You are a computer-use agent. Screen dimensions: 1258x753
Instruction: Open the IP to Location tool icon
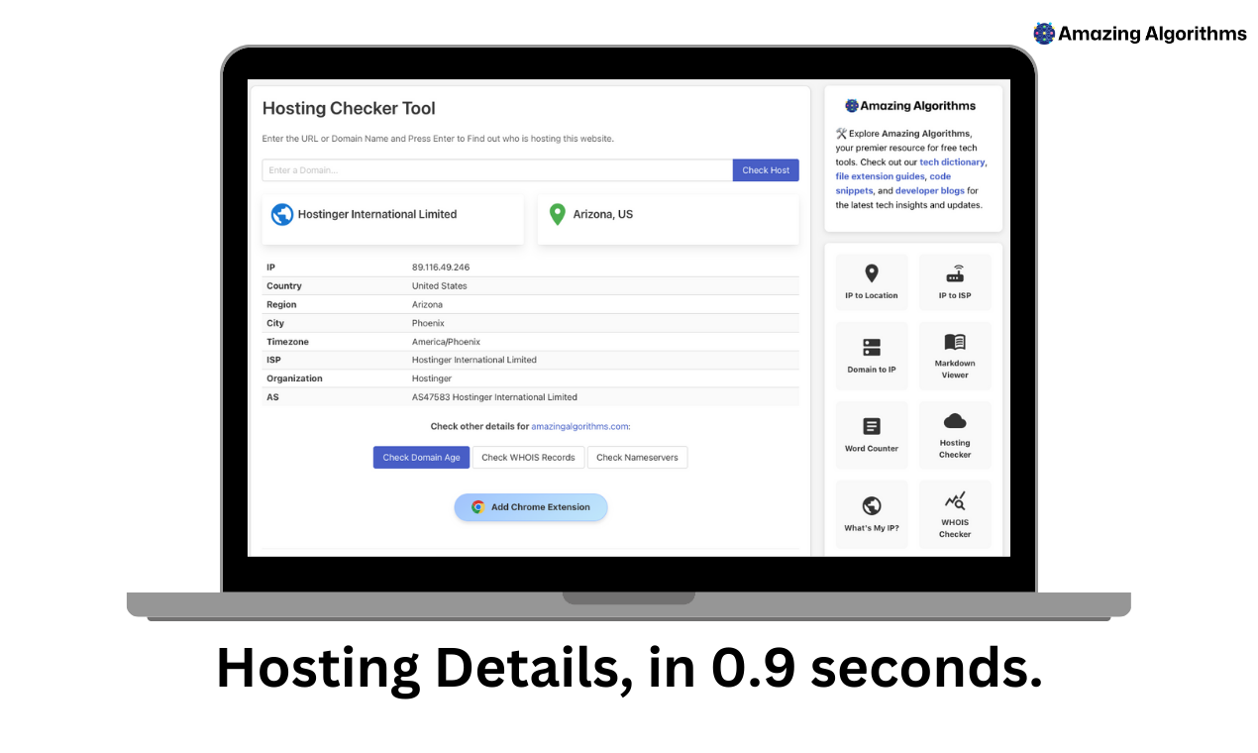[872, 273]
